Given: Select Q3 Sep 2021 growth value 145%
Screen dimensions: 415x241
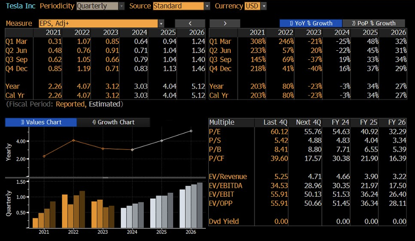Looking at the screenshot, I should coord(258,59).
